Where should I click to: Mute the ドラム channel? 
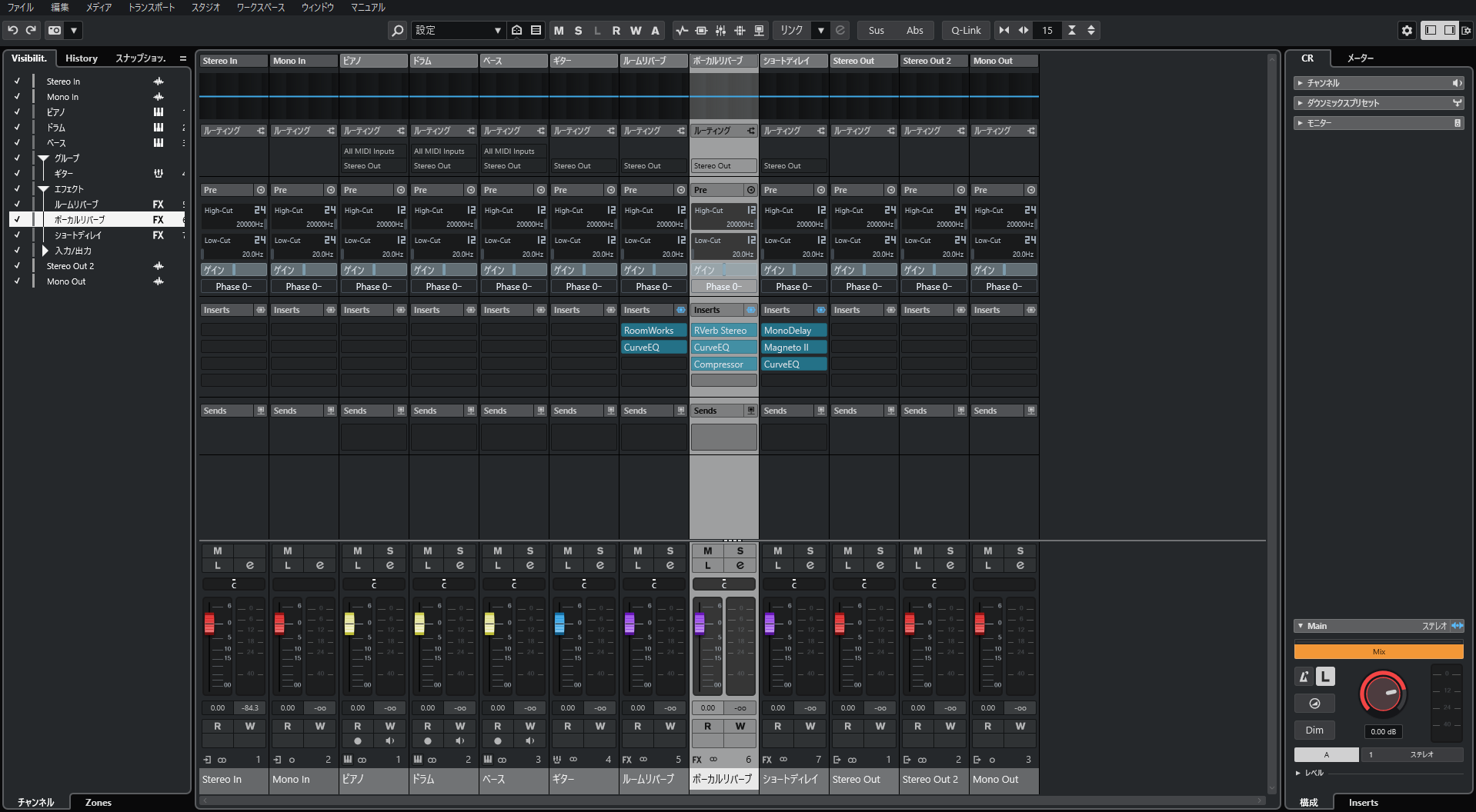click(x=427, y=551)
